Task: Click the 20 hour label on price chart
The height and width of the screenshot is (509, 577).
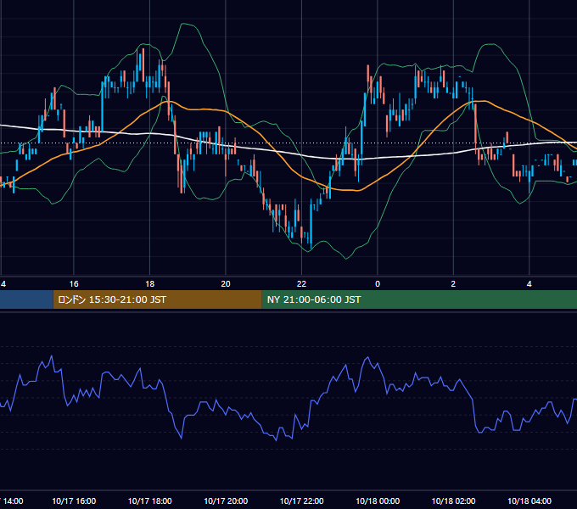Action: click(x=226, y=284)
